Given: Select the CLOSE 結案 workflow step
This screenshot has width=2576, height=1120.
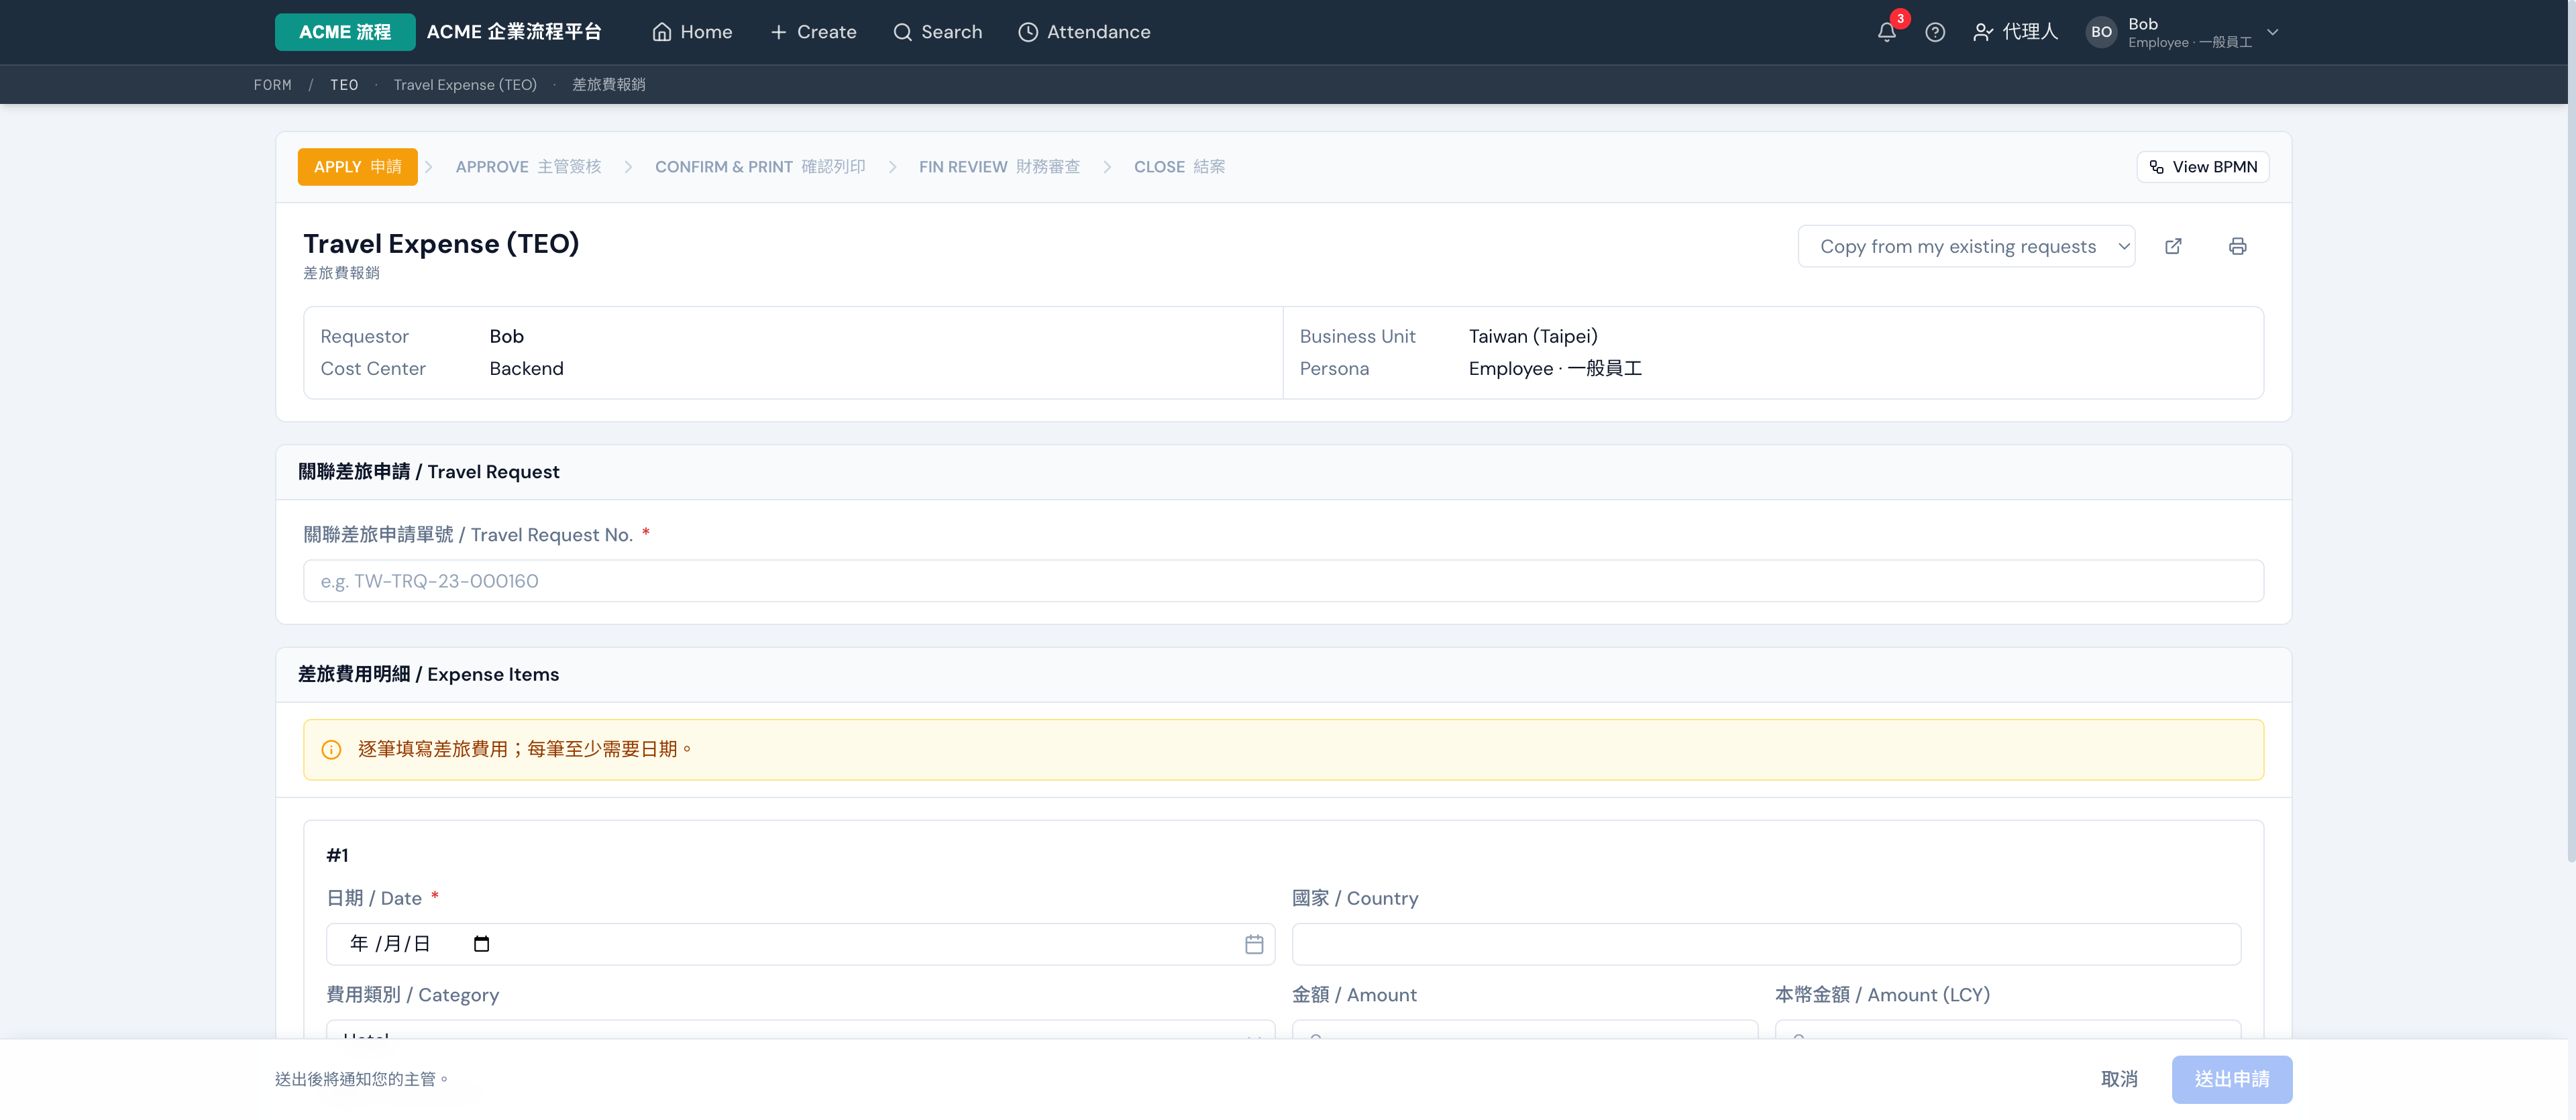Looking at the screenshot, I should click(x=1179, y=167).
